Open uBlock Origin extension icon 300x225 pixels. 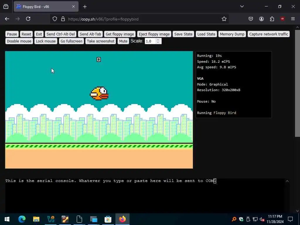(x=282, y=19)
